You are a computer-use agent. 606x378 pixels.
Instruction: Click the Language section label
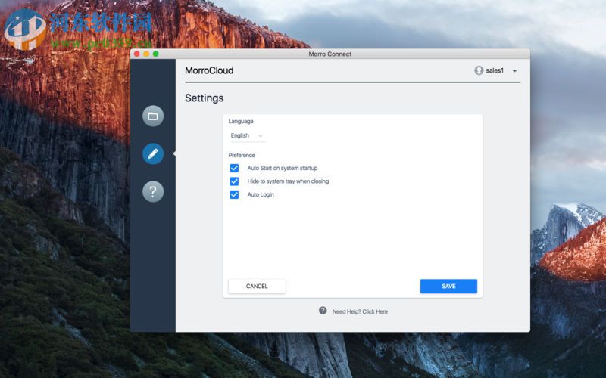point(241,122)
